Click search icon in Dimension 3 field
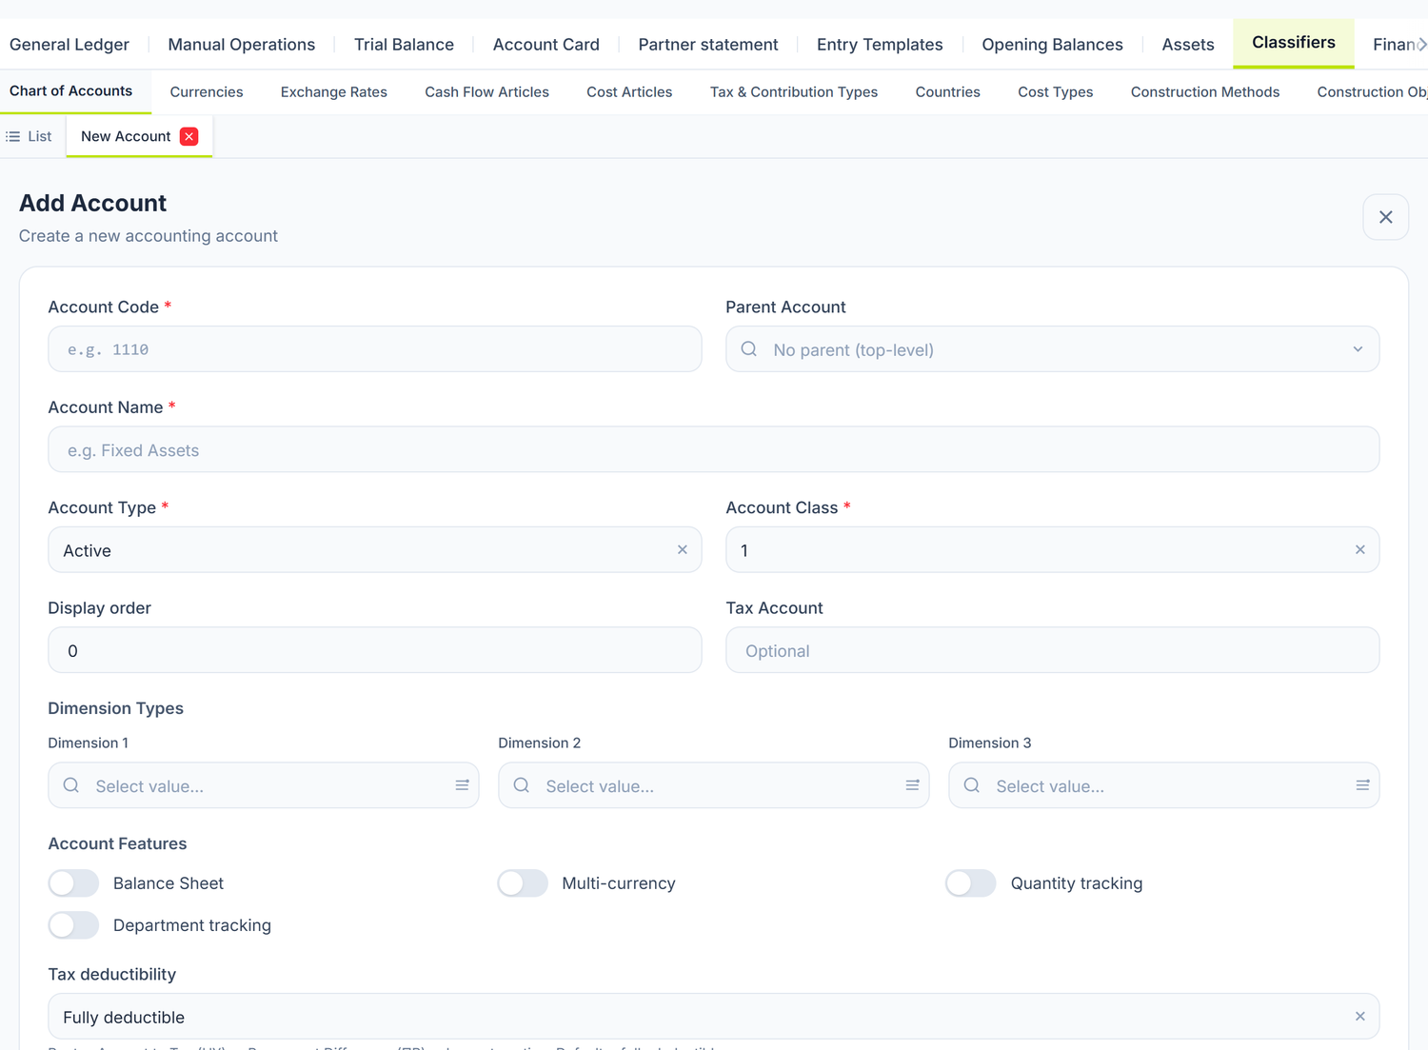The image size is (1428, 1050). 972,785
